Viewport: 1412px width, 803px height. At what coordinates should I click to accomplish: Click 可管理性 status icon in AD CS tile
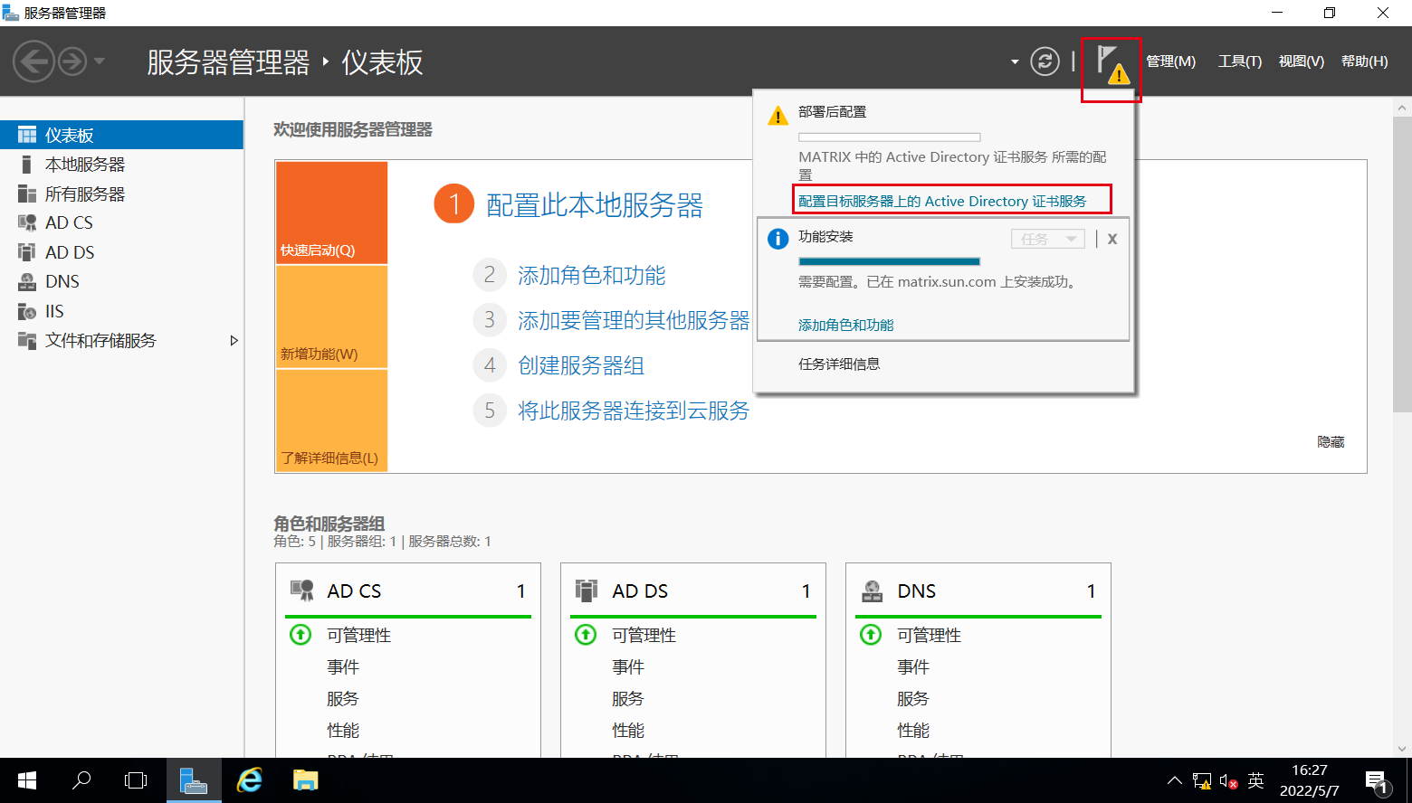[301, 635]
